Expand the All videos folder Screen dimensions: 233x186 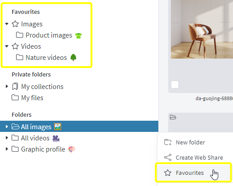pyautogui.click(x=7, y=138)
